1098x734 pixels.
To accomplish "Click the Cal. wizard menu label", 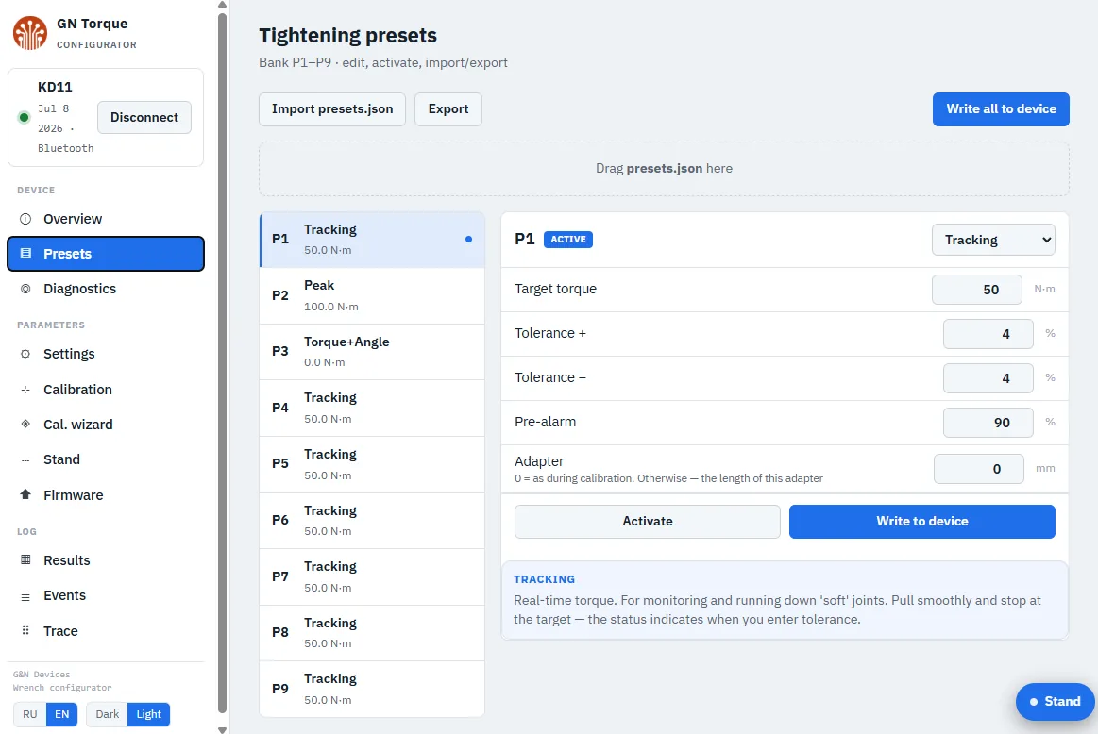I will coord(77,425).
